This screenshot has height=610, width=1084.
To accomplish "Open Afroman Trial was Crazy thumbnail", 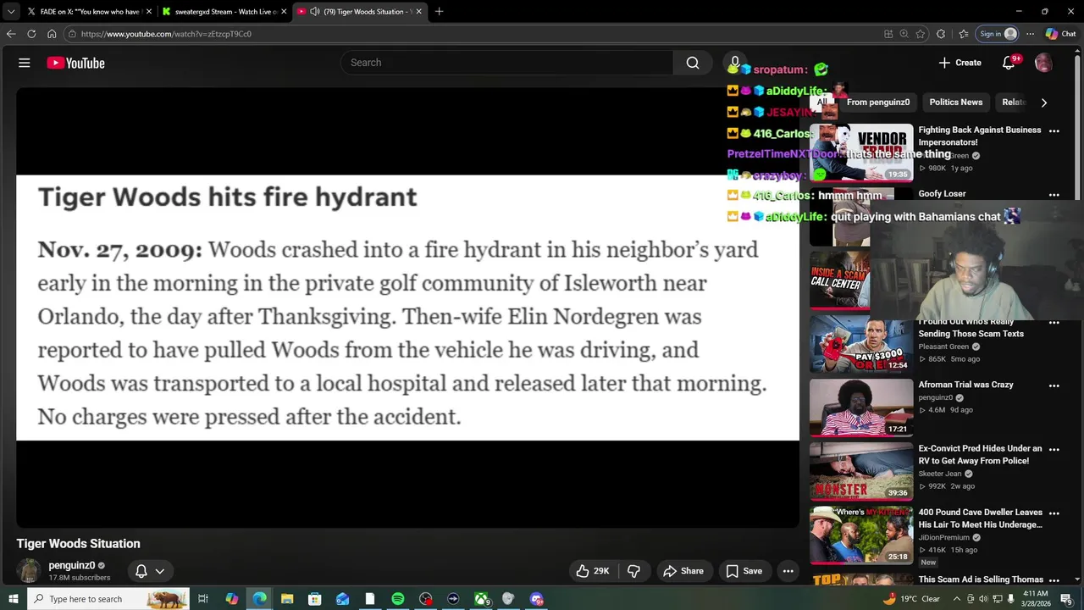I will 861,408.
